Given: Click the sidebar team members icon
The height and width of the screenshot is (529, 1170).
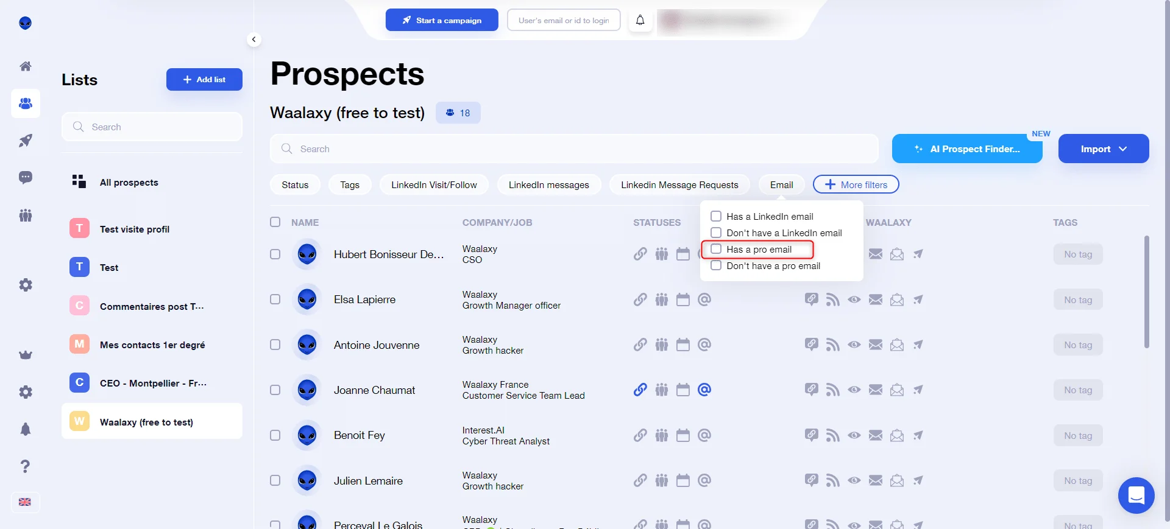Looking at the screenshot, I should [25, 215].
